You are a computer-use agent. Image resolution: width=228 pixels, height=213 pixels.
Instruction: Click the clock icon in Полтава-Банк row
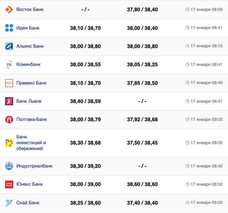point(188,119)
